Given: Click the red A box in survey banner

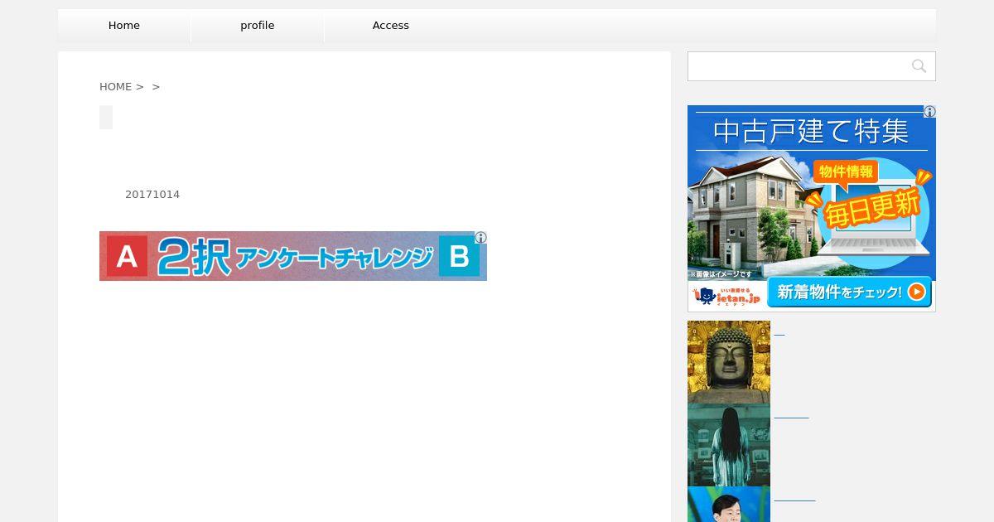Looking at the screenshot, I should tap(127, 256).
